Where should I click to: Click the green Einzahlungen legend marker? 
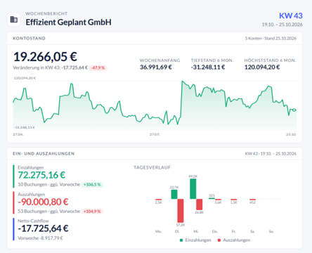pos(181,240)
